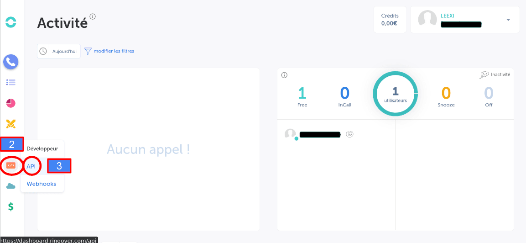Open the Aujourd'hui date range selector
Image resolution: width=526 pixels, height=243 pixels.
59,51
